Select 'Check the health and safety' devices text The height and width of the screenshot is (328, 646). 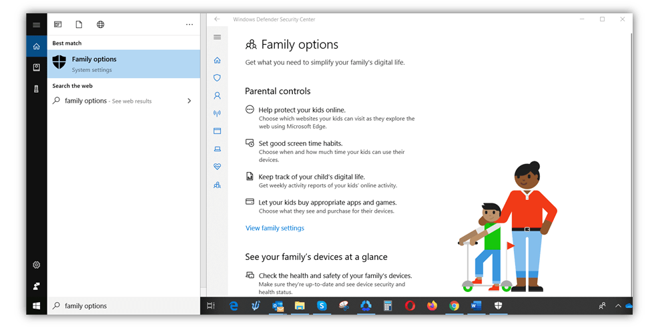point(336,276)
